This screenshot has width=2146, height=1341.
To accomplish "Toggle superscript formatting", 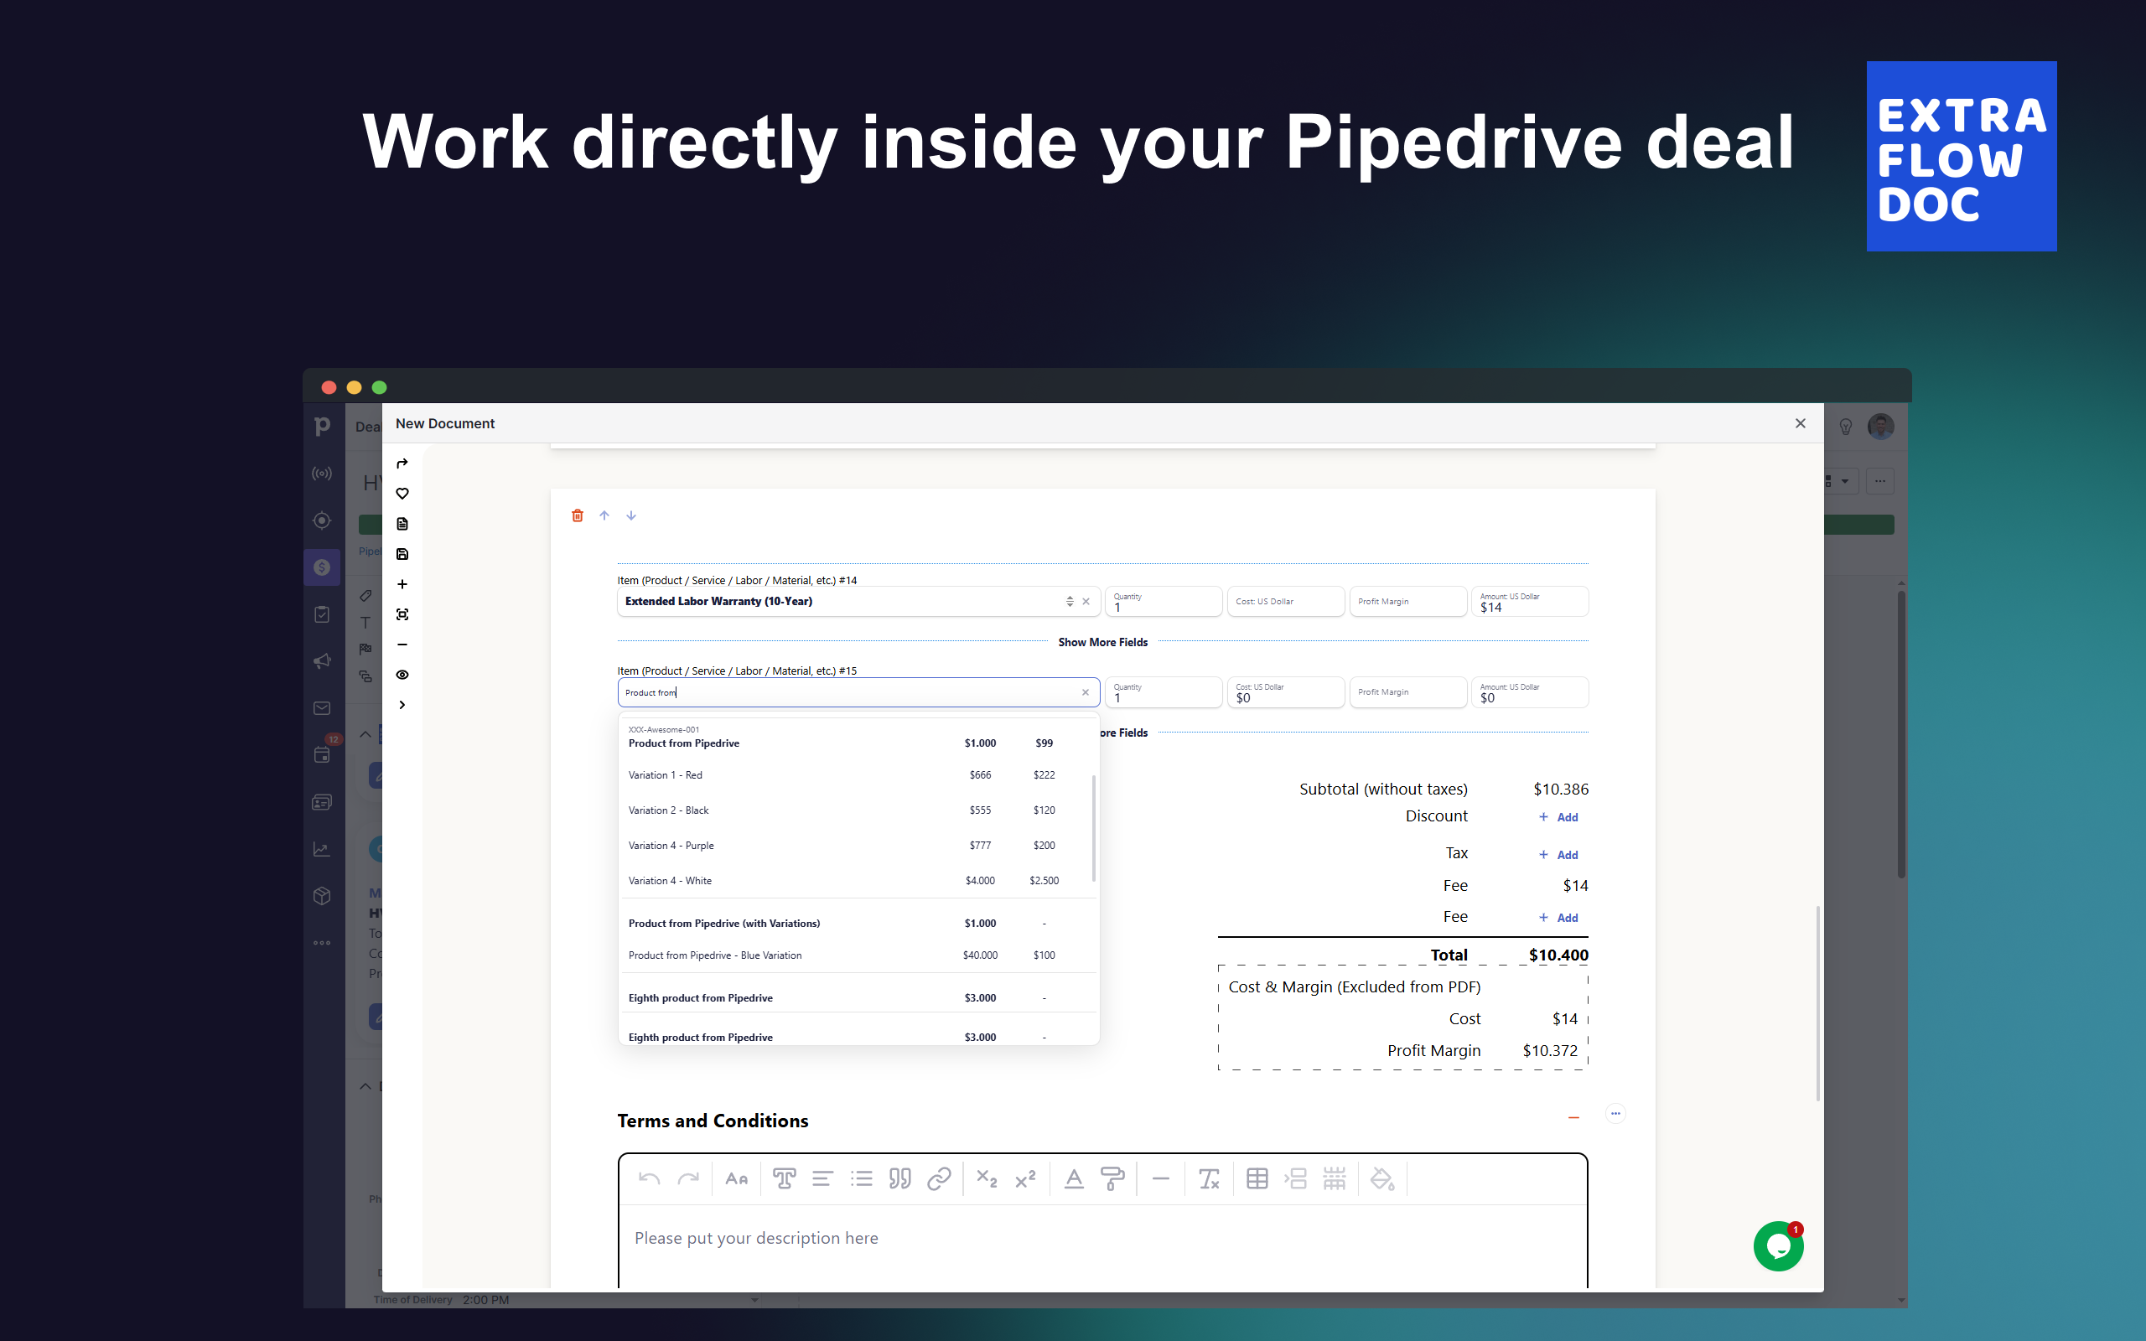I will pyautogui.click(x=1026, y=1178).
